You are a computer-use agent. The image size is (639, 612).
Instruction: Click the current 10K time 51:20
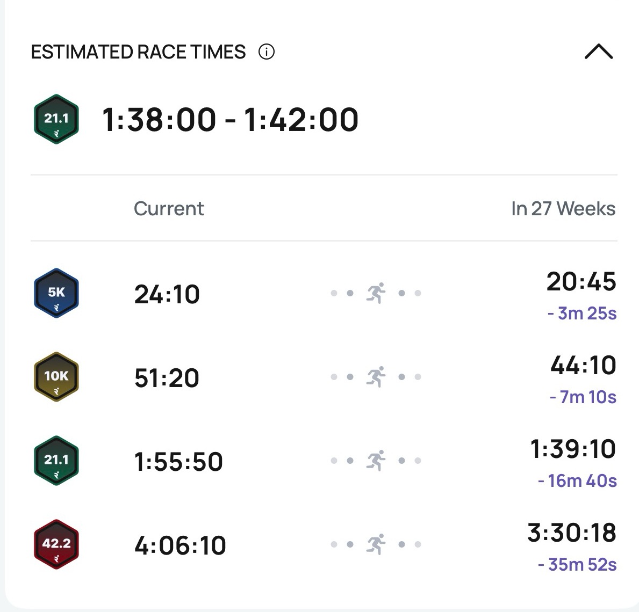click(x=167, y=378)
